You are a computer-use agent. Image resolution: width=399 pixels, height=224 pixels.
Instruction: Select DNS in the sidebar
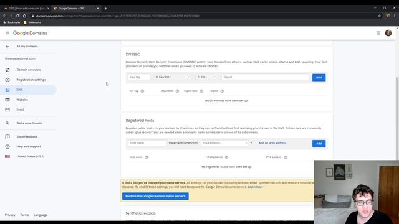pyautogui.click(x=19, y=90)
